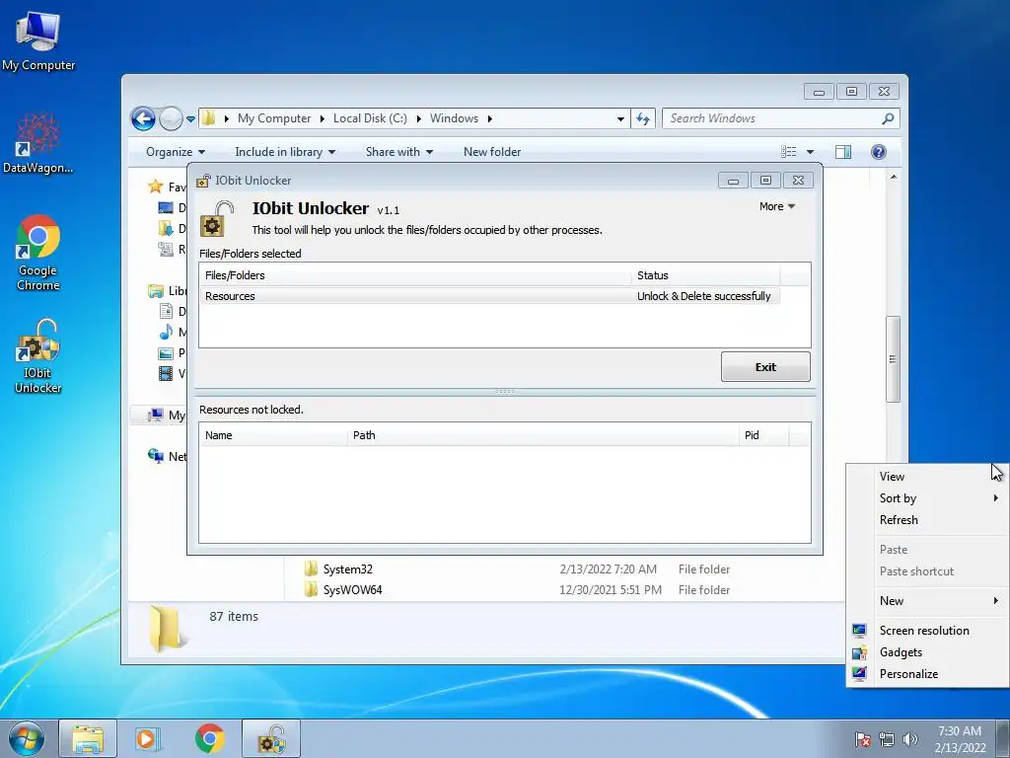Click the Windows Start orb
This screenshot has width=1010, height=758.
click(x=27, y=738)
